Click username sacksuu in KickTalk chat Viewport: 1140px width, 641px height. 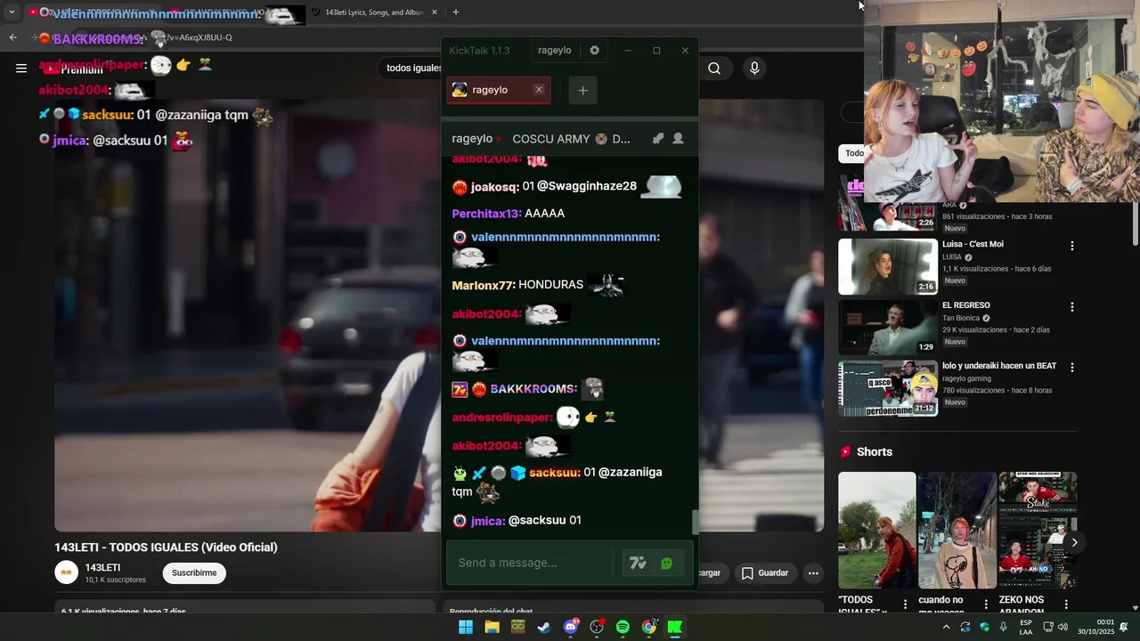[554, 473]
